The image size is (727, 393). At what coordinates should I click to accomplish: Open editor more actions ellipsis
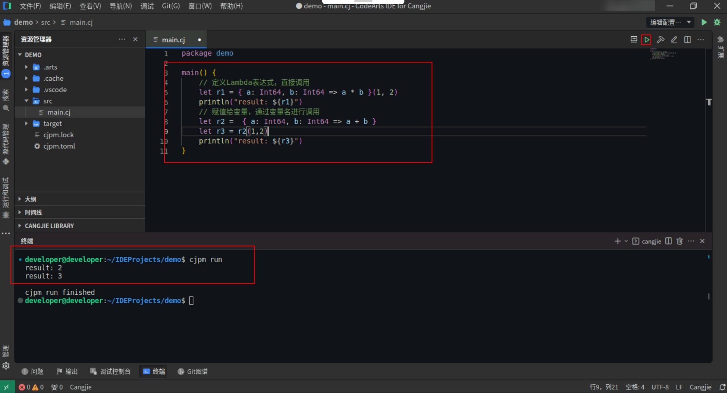pyautogui.click(x=701, y=40)
